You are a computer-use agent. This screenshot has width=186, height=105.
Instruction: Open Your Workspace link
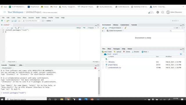point(15,12)
